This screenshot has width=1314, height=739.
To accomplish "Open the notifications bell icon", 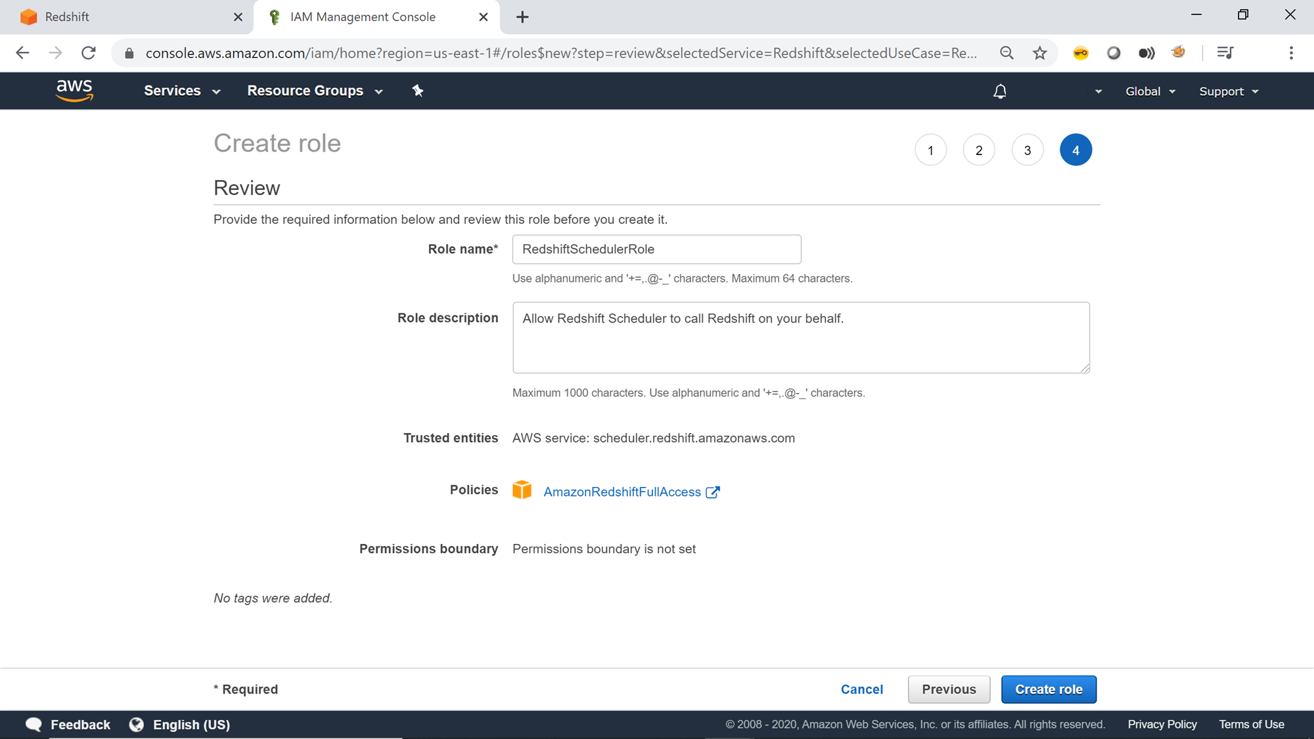I will (x=999, y=91).
